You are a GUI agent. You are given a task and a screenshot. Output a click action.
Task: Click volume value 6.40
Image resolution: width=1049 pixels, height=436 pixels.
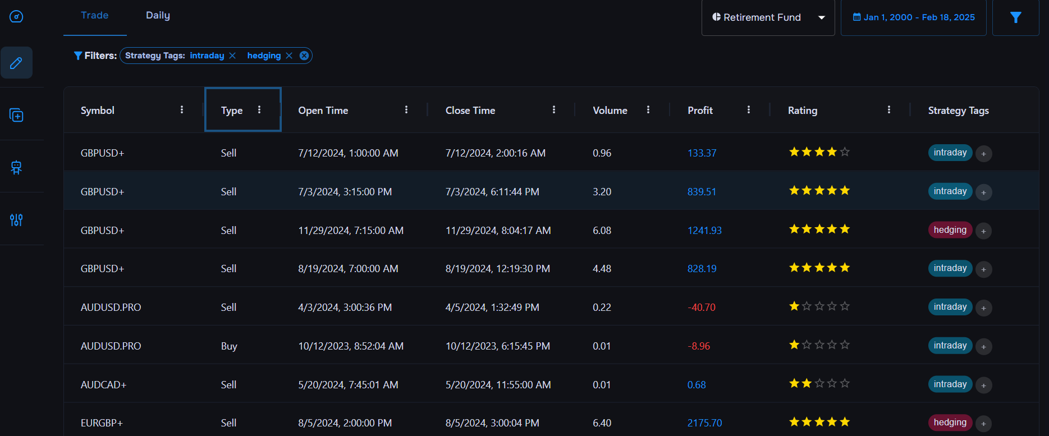click(602, 423)
